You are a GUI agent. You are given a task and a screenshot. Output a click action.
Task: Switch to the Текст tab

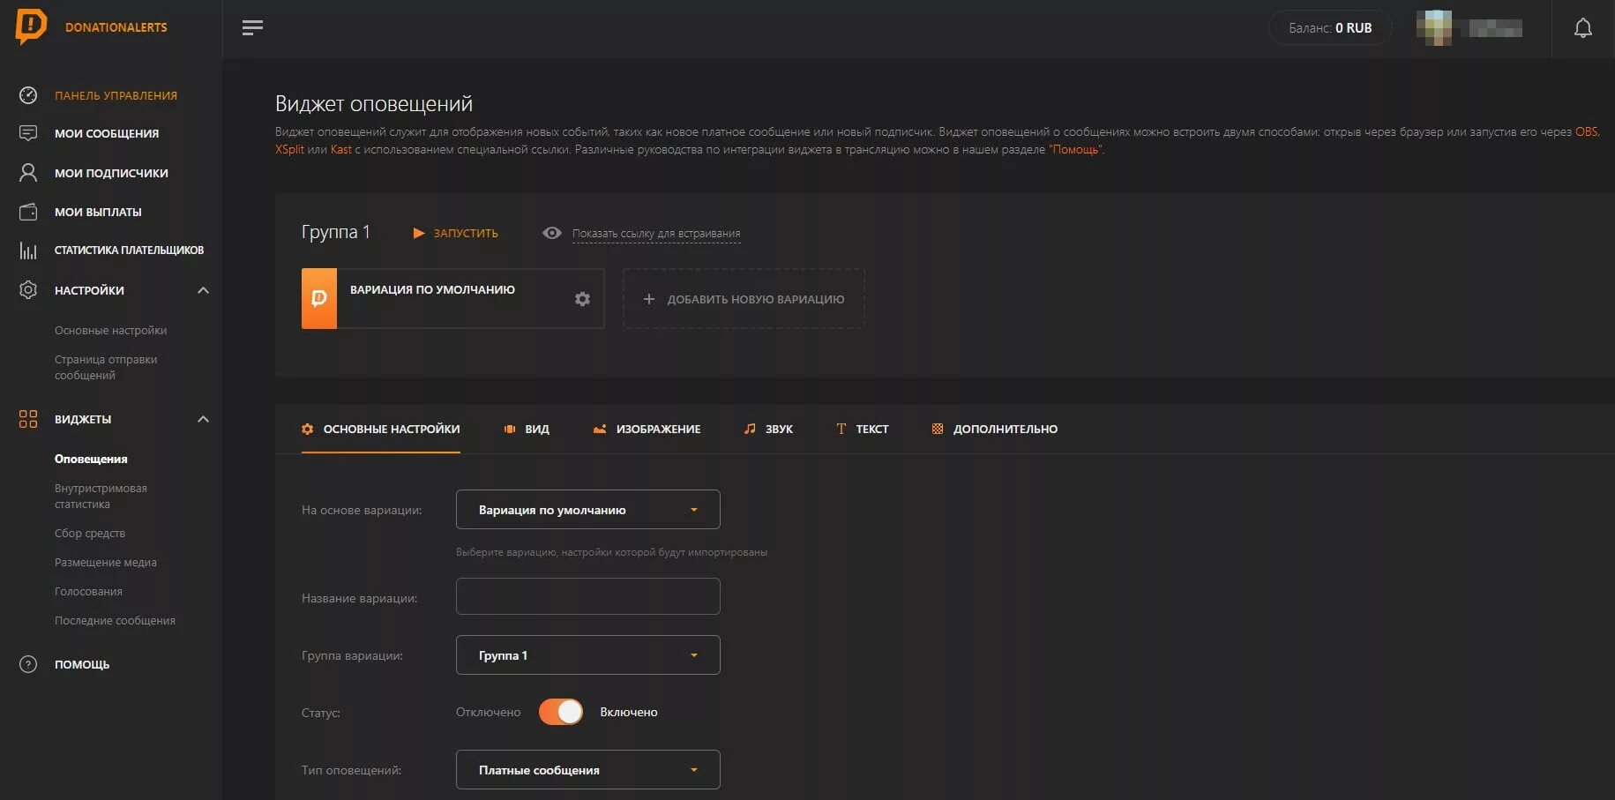[862, 429]
